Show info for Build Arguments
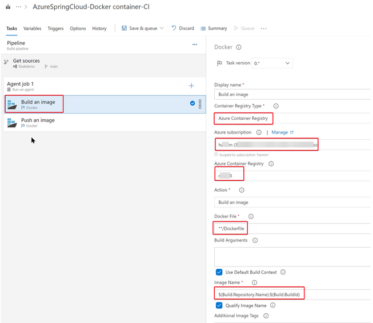 (x=255, y=240)
